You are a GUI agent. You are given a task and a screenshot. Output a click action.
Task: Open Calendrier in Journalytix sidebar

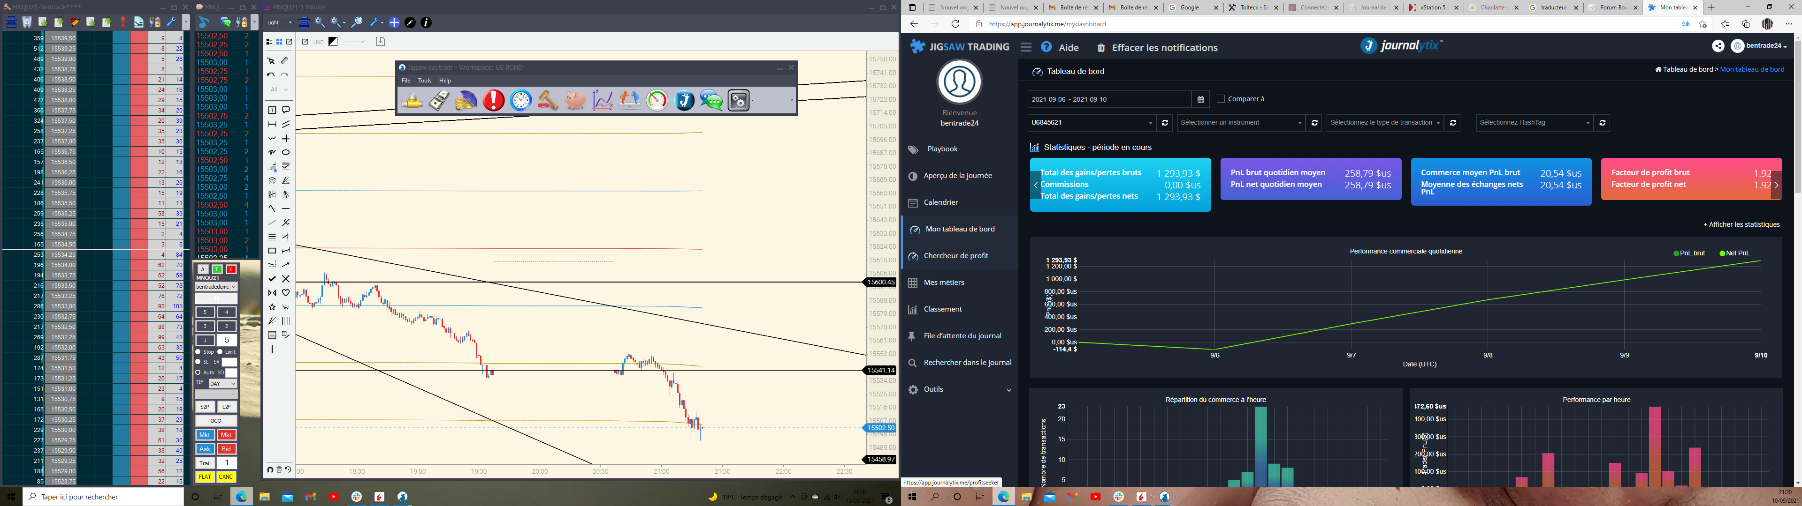coord(940,202)
